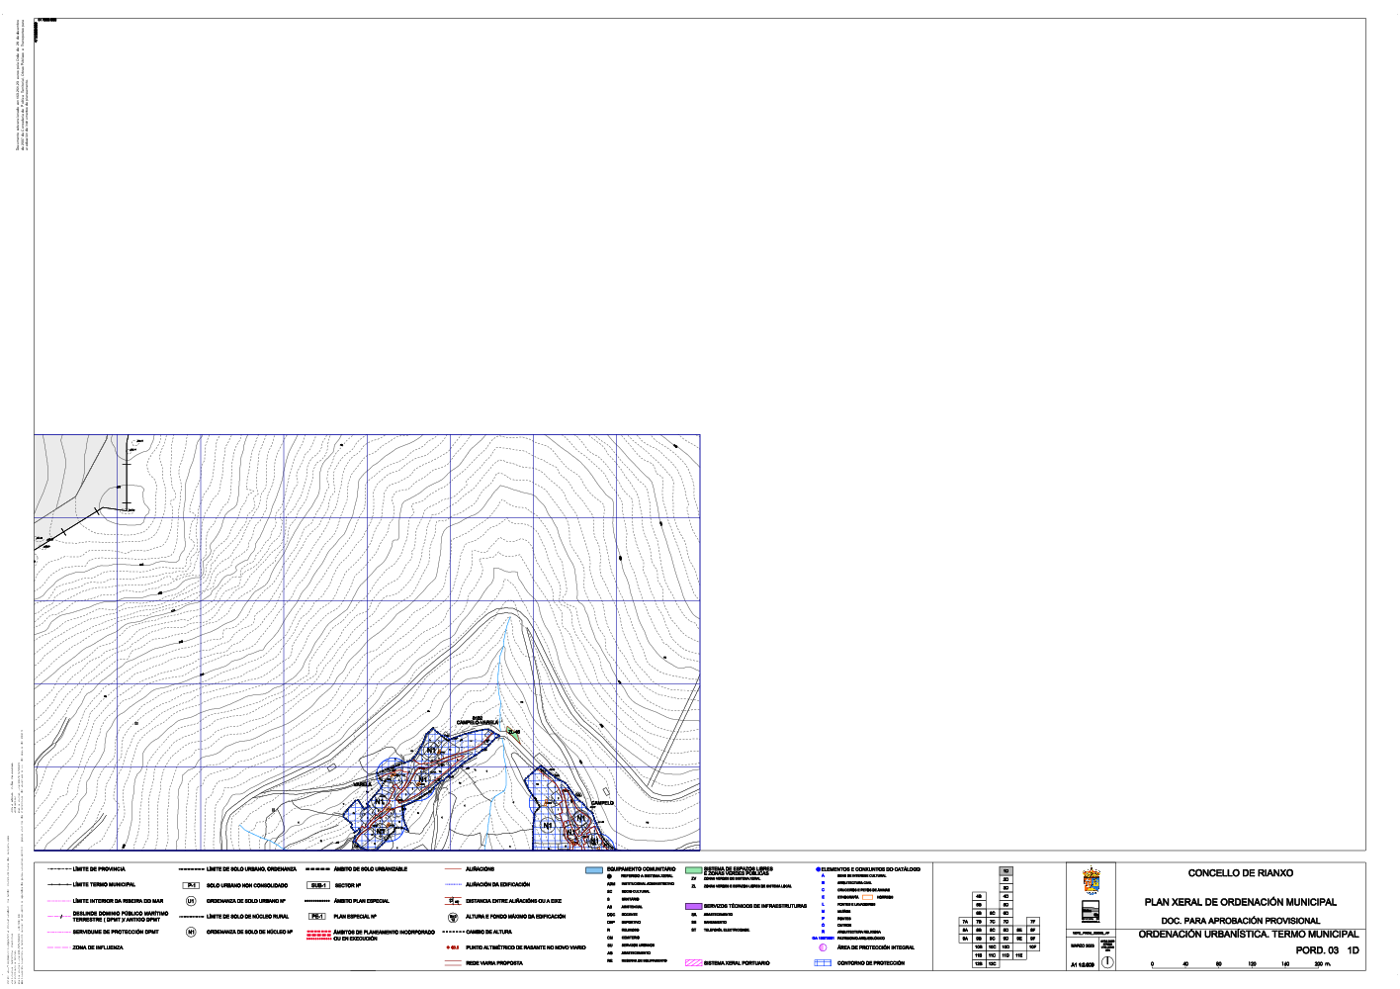Select the highlighted 1D sheet in index grid
The height and width of the screenshot is (989, 1400).
pyautogui.click(x=1006, y=871)
